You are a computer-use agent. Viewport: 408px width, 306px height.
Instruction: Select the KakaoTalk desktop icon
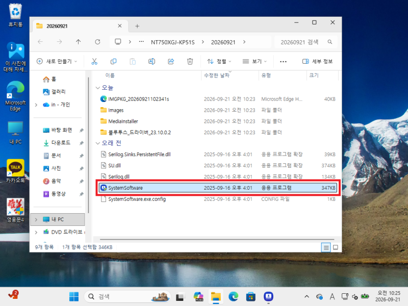[15, 171]
